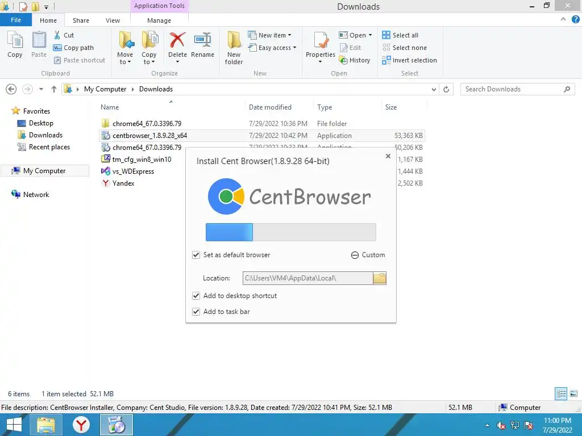Select My Computer in navigation pane
The height and width of the screenshot is (436, 582).
click(44, 171)
